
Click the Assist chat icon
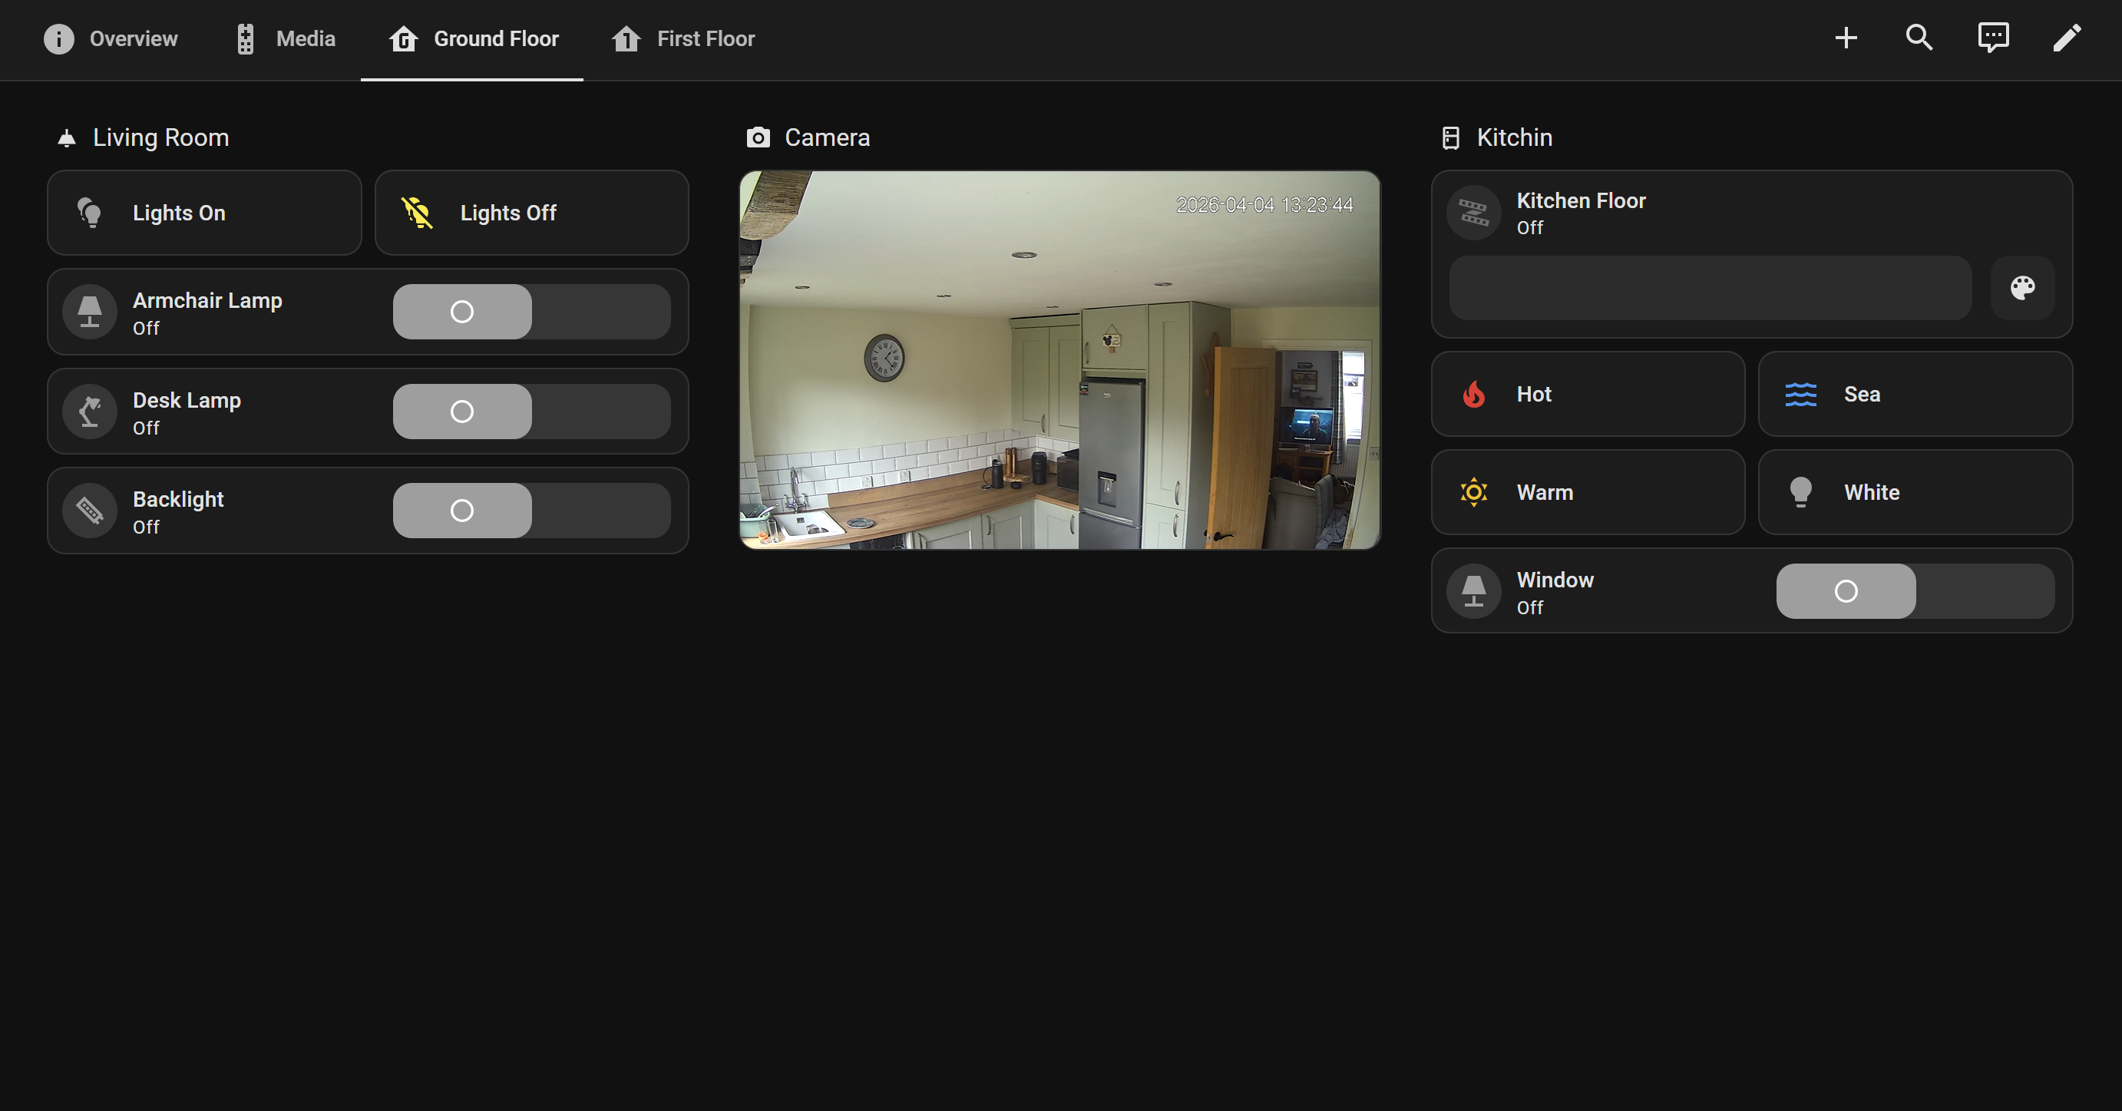(x=1994, y=38)
